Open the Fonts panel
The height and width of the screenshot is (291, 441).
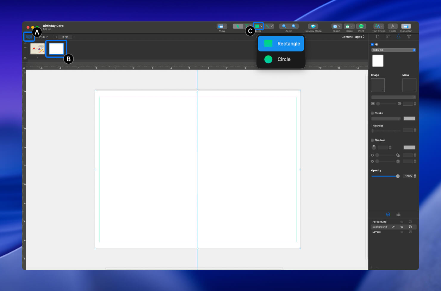[393, 26]
